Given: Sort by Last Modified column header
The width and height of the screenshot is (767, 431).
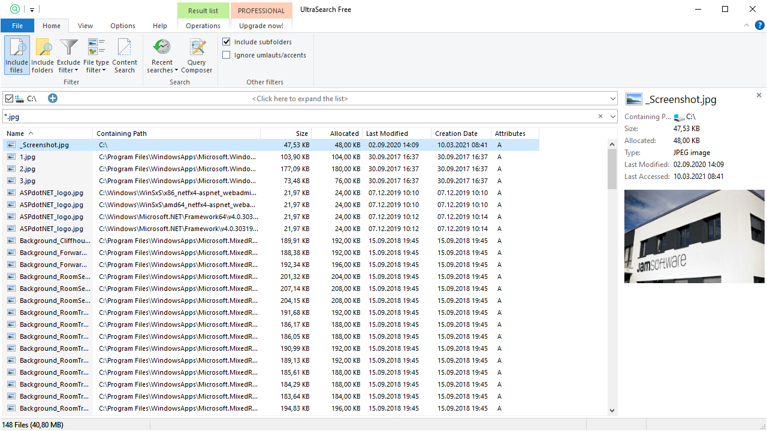Looking at the screenshot, I should coord(397,133).
